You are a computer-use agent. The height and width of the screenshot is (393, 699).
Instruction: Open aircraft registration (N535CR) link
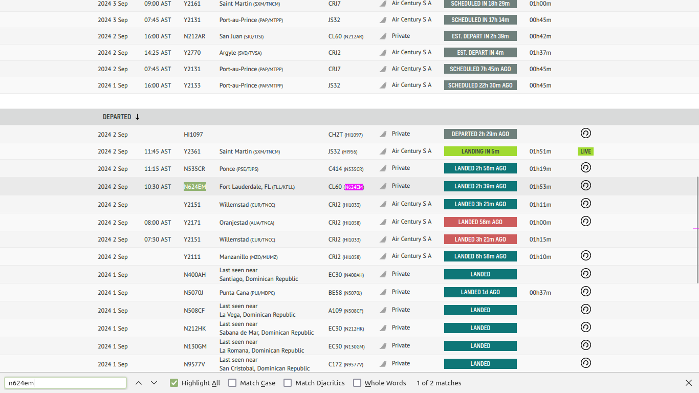point(354,169)
